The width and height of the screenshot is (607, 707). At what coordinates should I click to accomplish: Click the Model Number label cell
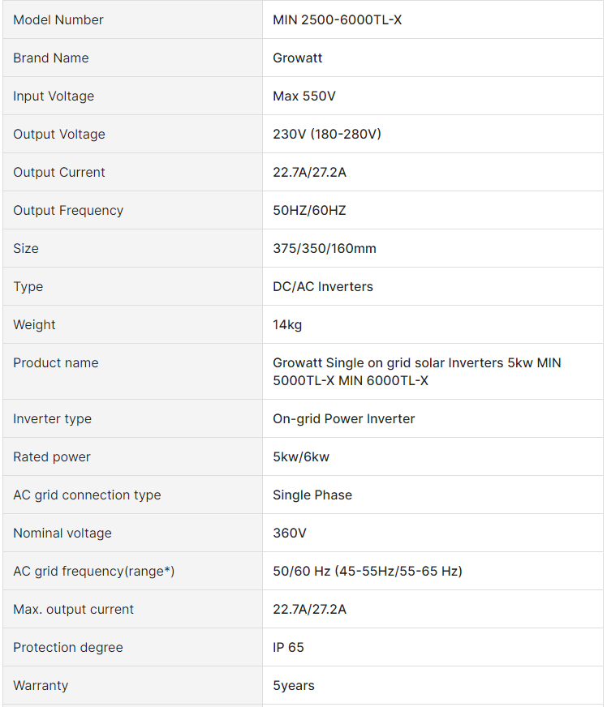point(133,19)
